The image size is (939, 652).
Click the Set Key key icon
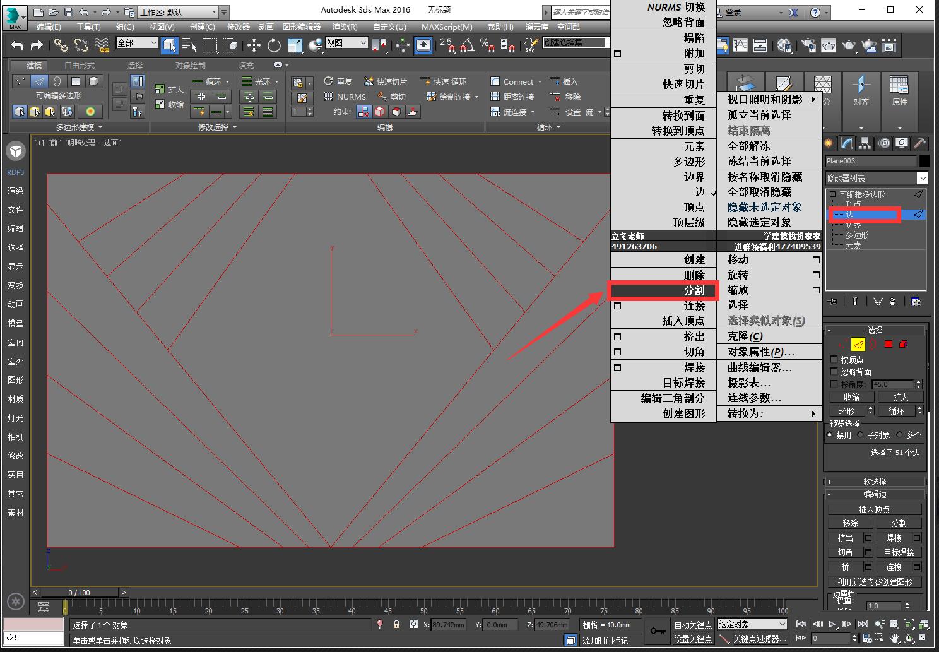pos(658,631)
